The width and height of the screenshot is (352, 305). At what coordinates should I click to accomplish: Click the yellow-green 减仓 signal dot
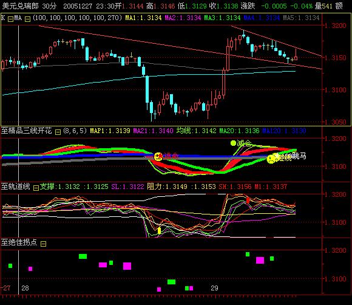pyautogui.click(x=233, y=143)
